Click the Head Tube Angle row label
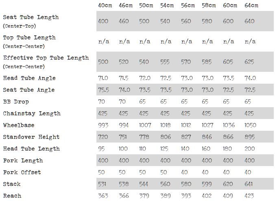This screenshot has height=201, width=275. (x=29, y=78)
